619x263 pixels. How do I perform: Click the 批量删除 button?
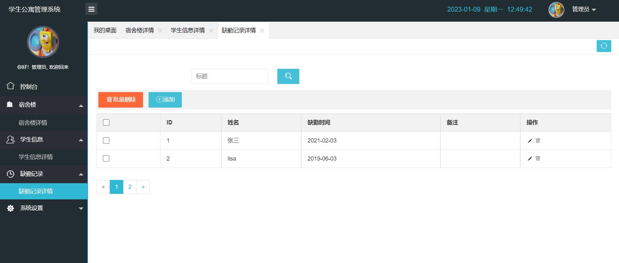pyautogui.click(x=121, y=100)
